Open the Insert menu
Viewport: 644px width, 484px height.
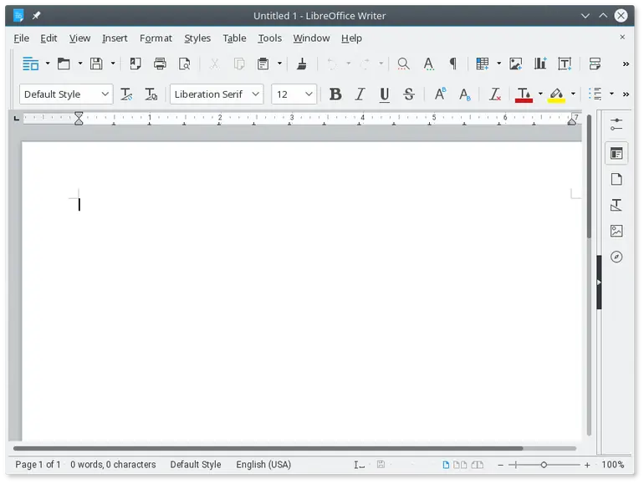click(115, 38)
